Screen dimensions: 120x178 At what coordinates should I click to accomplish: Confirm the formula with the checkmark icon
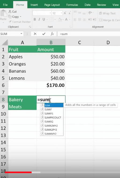coord(44,34)
